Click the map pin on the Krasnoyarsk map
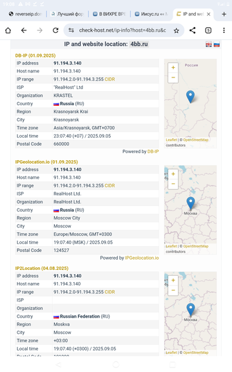This screenshot has width=232, height=372. (x=190, y=97)
